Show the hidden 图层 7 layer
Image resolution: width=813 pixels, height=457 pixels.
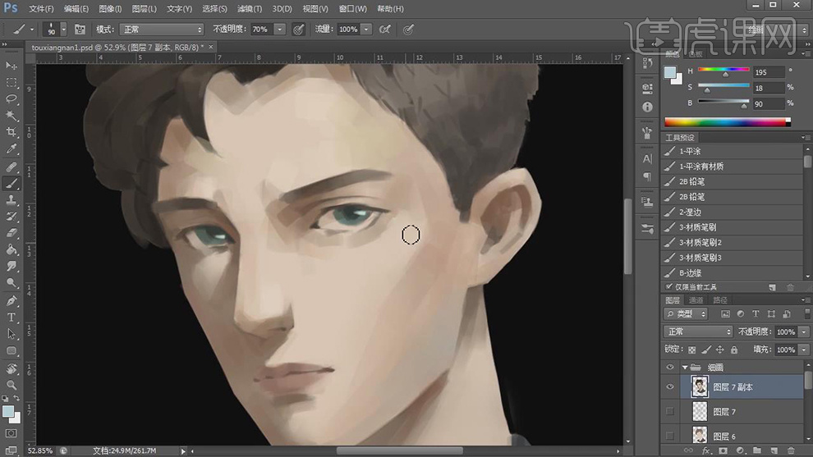(670, 411)
